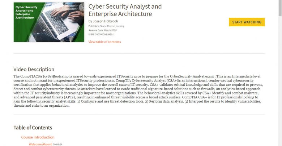Image resolution: width=282 pixels, height=146 pixels.
Task: Click the 00:04:04 duration label
Action: [57, 145]
